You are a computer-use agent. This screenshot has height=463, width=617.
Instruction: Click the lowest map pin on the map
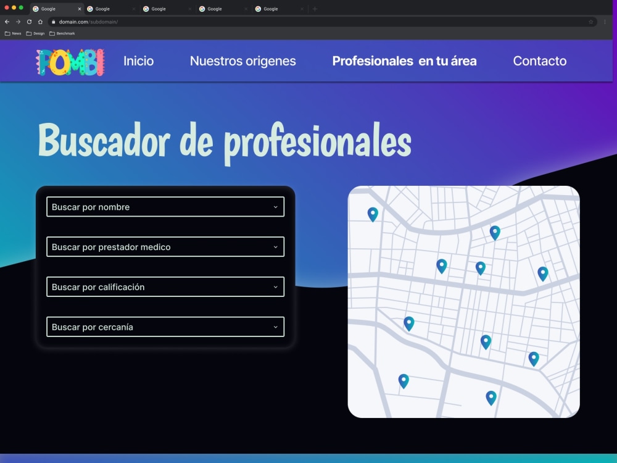click(491, 398)
